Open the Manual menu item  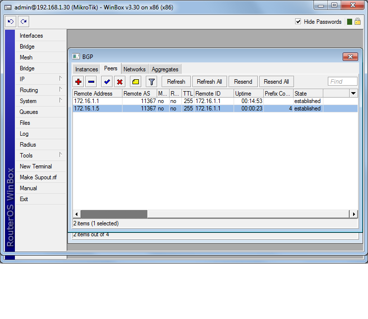40,188
